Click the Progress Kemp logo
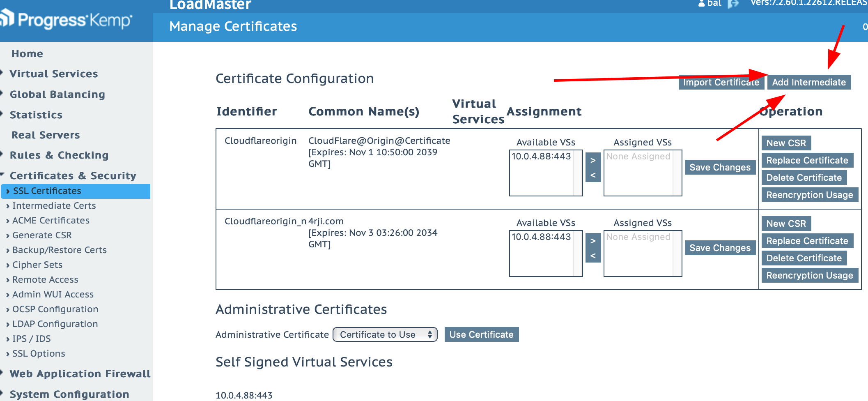 67,20
